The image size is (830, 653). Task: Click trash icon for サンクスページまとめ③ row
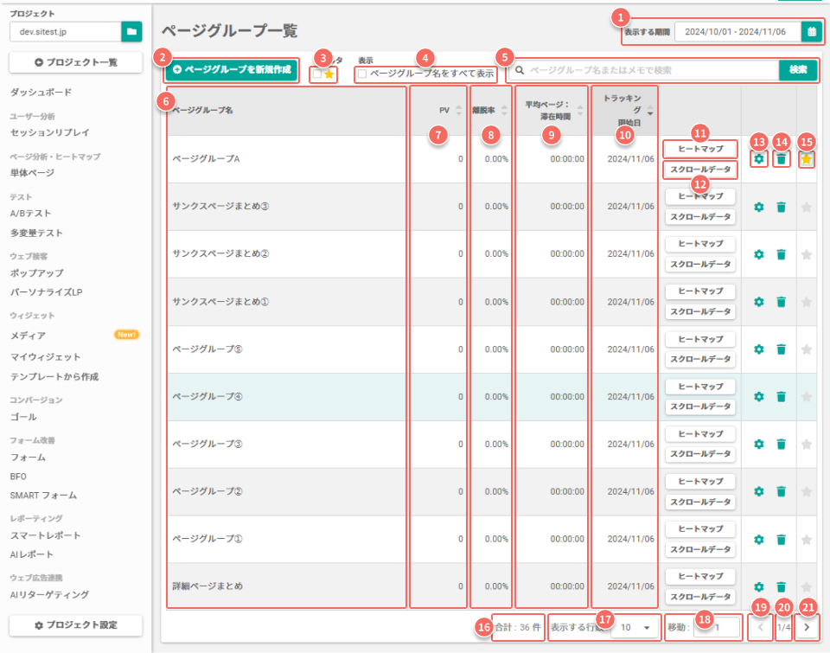coord(781,207)
